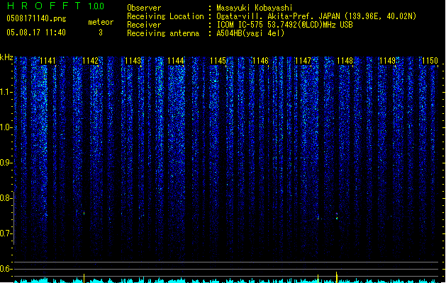Click the meteor label

101,22
